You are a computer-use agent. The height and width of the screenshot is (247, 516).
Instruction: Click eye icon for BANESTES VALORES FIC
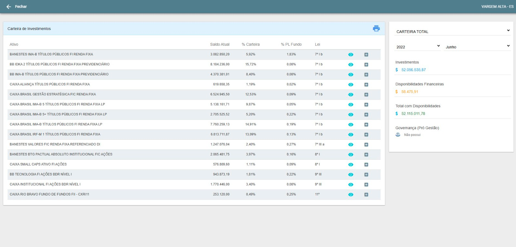pyautogui.click(x=351, y=144)
